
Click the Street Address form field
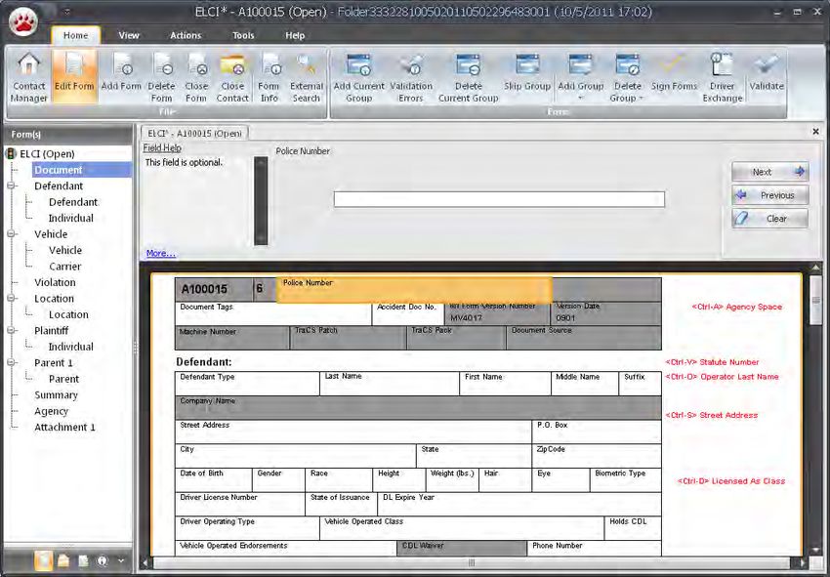353,432
